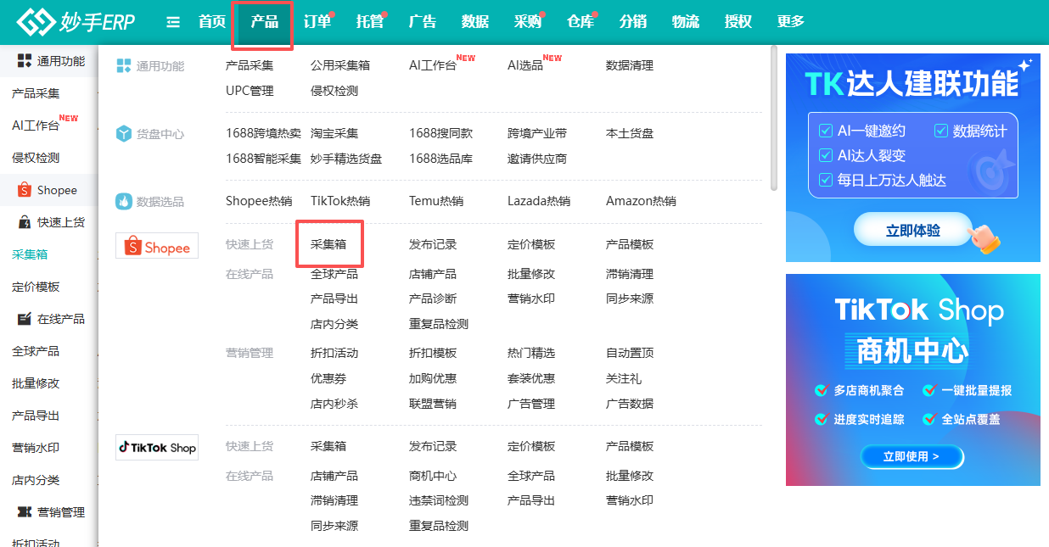
Task: Open TikTok热销
Action: pos(340,201)
